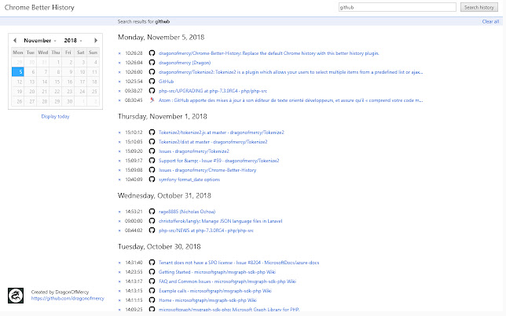
Task: Open Tenant does not have SPO license link
Action: click(x=239, y=263)
